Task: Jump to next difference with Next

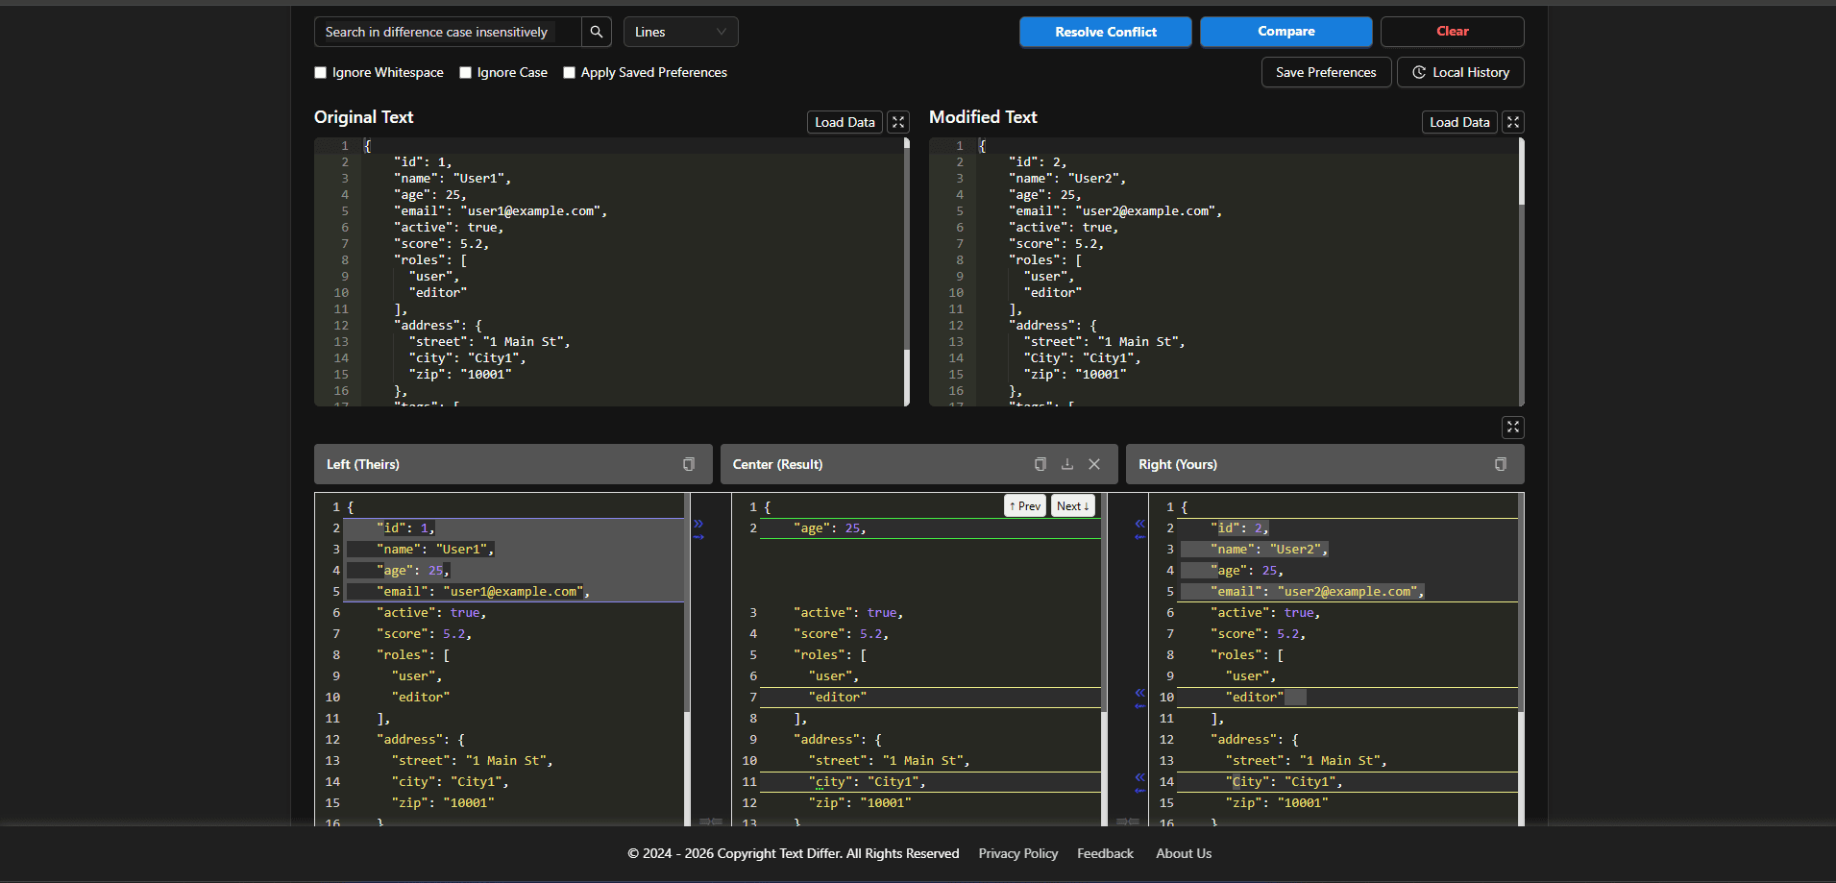Action: click(1072, 506)
